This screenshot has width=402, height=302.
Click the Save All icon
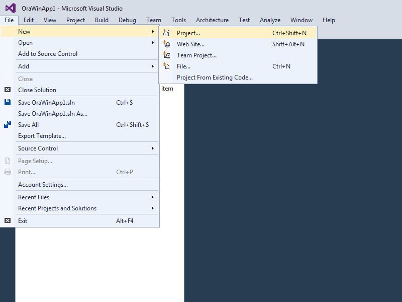tap(8, 124)
